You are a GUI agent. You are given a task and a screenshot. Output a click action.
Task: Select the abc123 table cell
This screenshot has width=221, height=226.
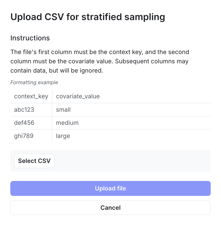24,110
